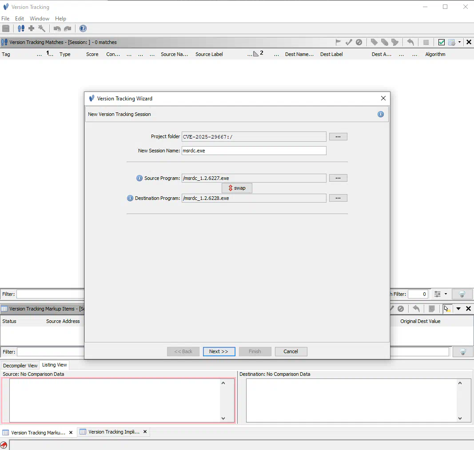Browse for Project folder with ellipsis button
The width and height of the screenshot is (474, 450).
338,137
